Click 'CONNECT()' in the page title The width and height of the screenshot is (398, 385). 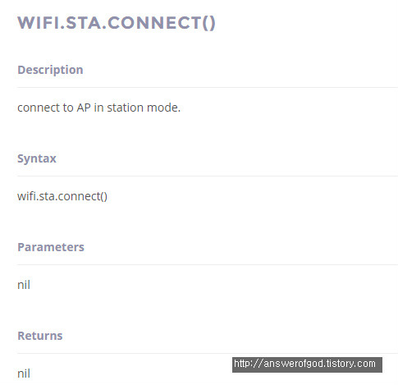(162, 23)
